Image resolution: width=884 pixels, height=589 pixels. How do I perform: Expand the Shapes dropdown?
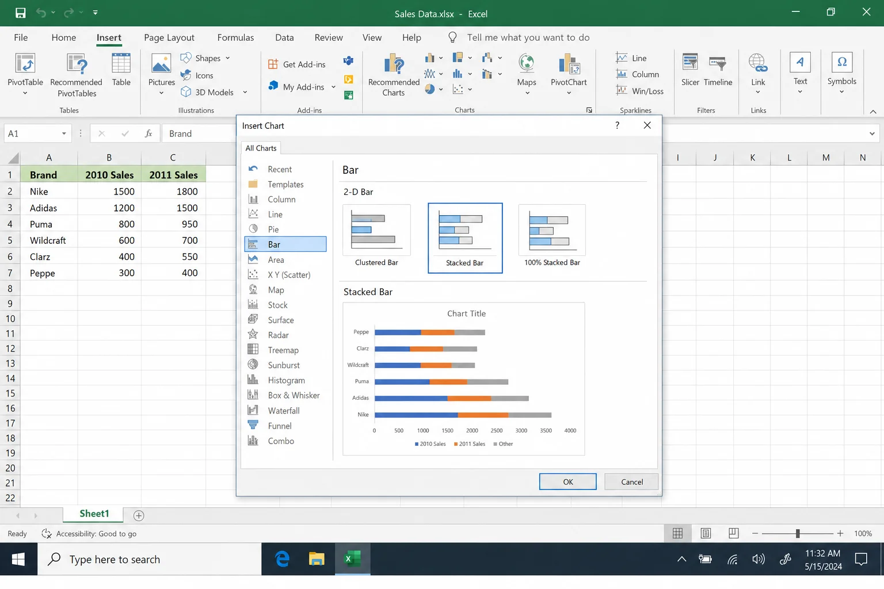pyautogui.click(x=228, y=58)
